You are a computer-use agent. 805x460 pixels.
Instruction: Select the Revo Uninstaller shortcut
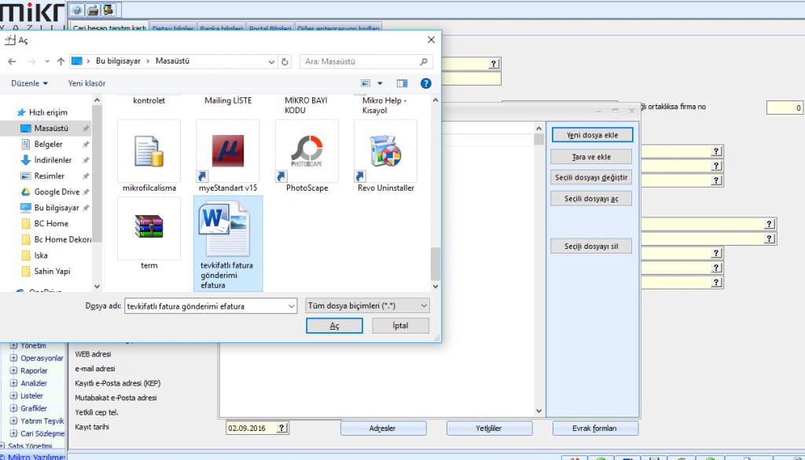(385, 151)
